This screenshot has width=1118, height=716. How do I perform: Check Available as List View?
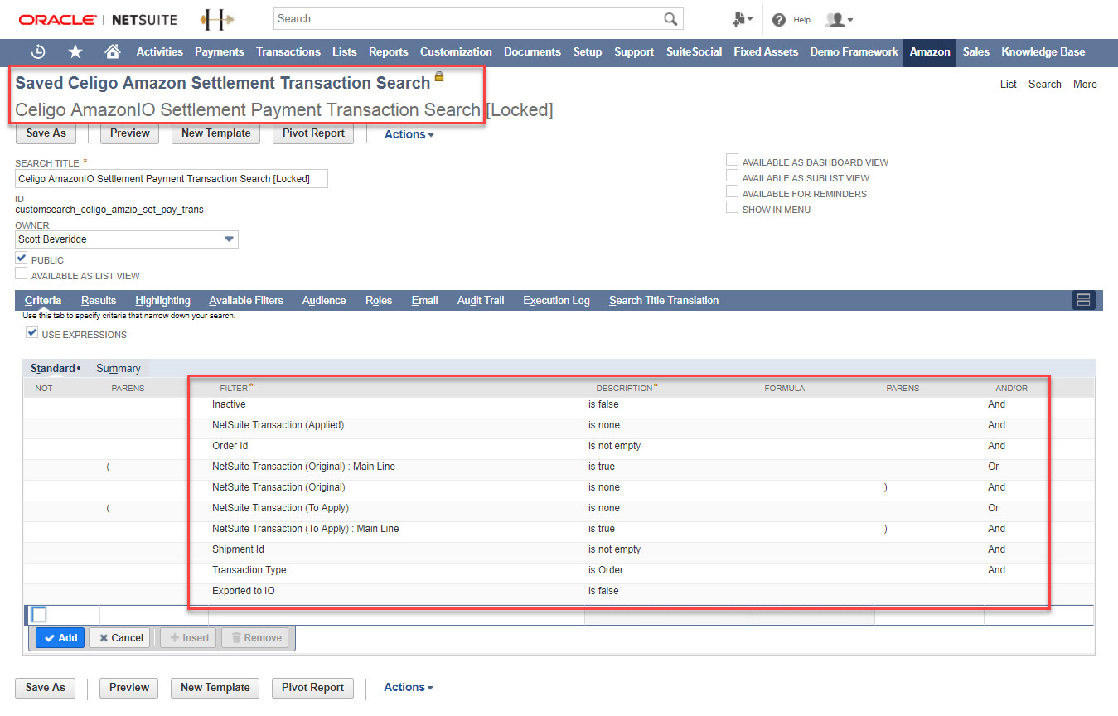point(22,273)
